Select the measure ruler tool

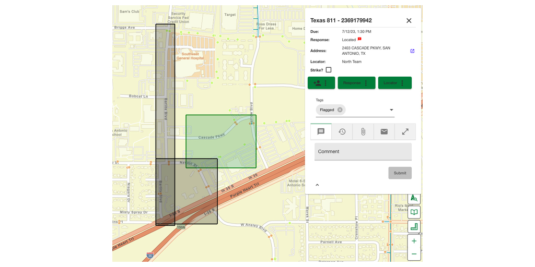tap(414, 227)
